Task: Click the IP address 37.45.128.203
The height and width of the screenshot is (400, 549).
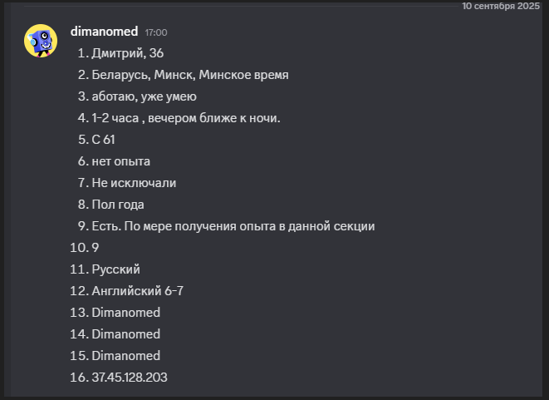Action: [x=130, y=378]
